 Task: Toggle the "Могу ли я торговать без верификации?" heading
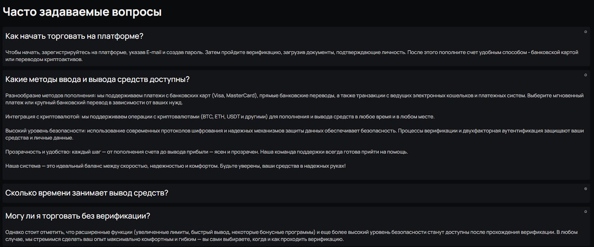(78, 216)
